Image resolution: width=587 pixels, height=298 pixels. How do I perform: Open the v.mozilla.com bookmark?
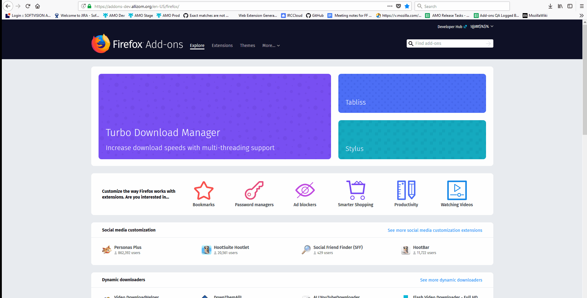pos(399,16)
